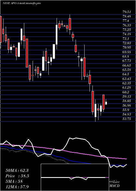136x191 pixels.
Task: Click the 61.28 price axis label
Action: point(127,88)
